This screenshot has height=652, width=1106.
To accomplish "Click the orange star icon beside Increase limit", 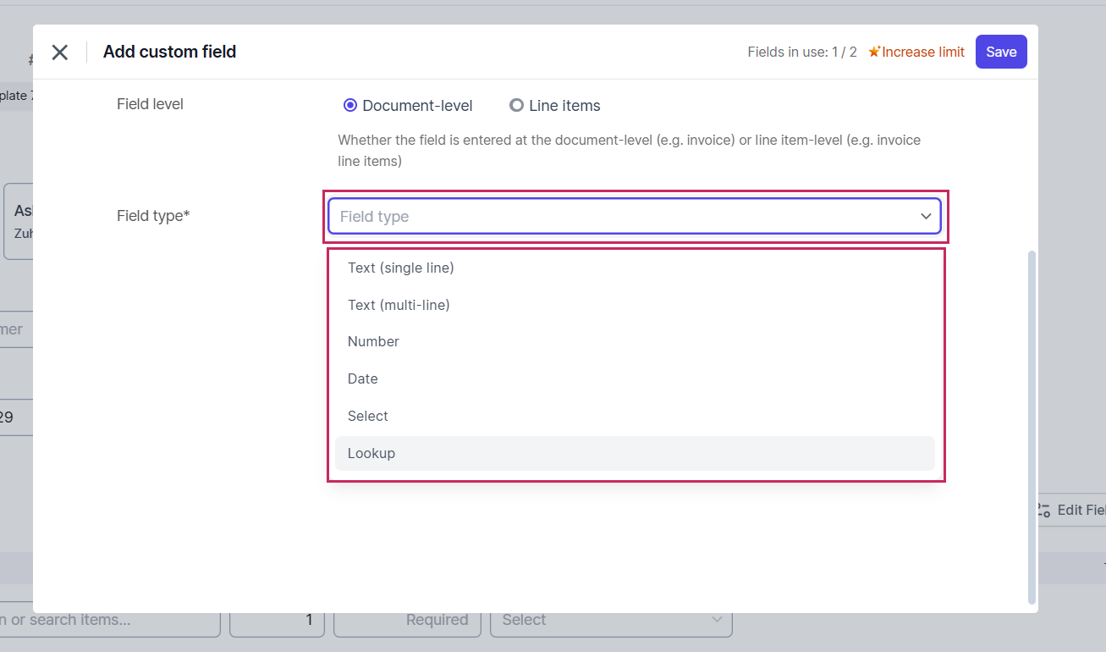I will [x=874, y=52].
